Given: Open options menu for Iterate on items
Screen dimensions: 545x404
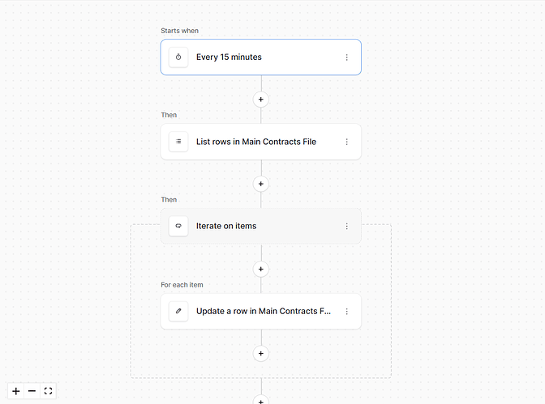Looking at the screenshot, I should click(x=346, y=227).
